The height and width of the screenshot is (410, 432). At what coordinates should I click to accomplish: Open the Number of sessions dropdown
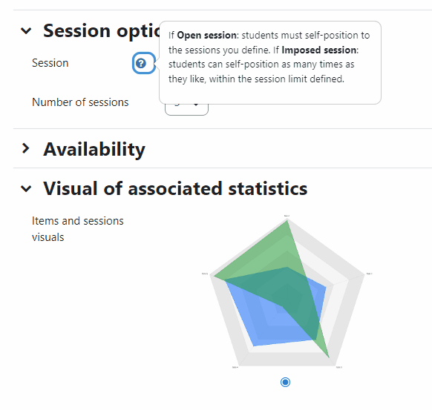186,109
